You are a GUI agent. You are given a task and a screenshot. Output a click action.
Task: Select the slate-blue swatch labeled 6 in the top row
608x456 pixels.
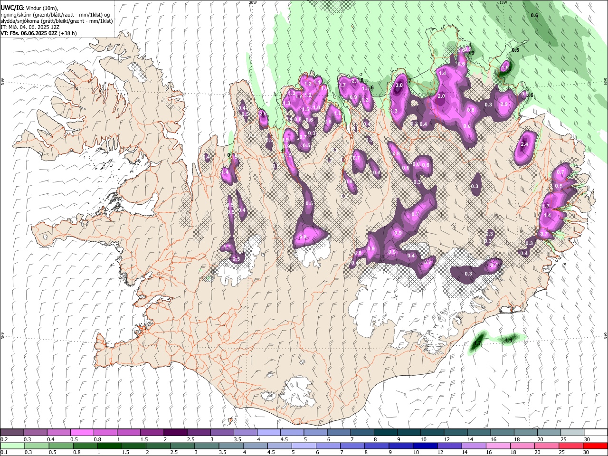tap(339, 432)
